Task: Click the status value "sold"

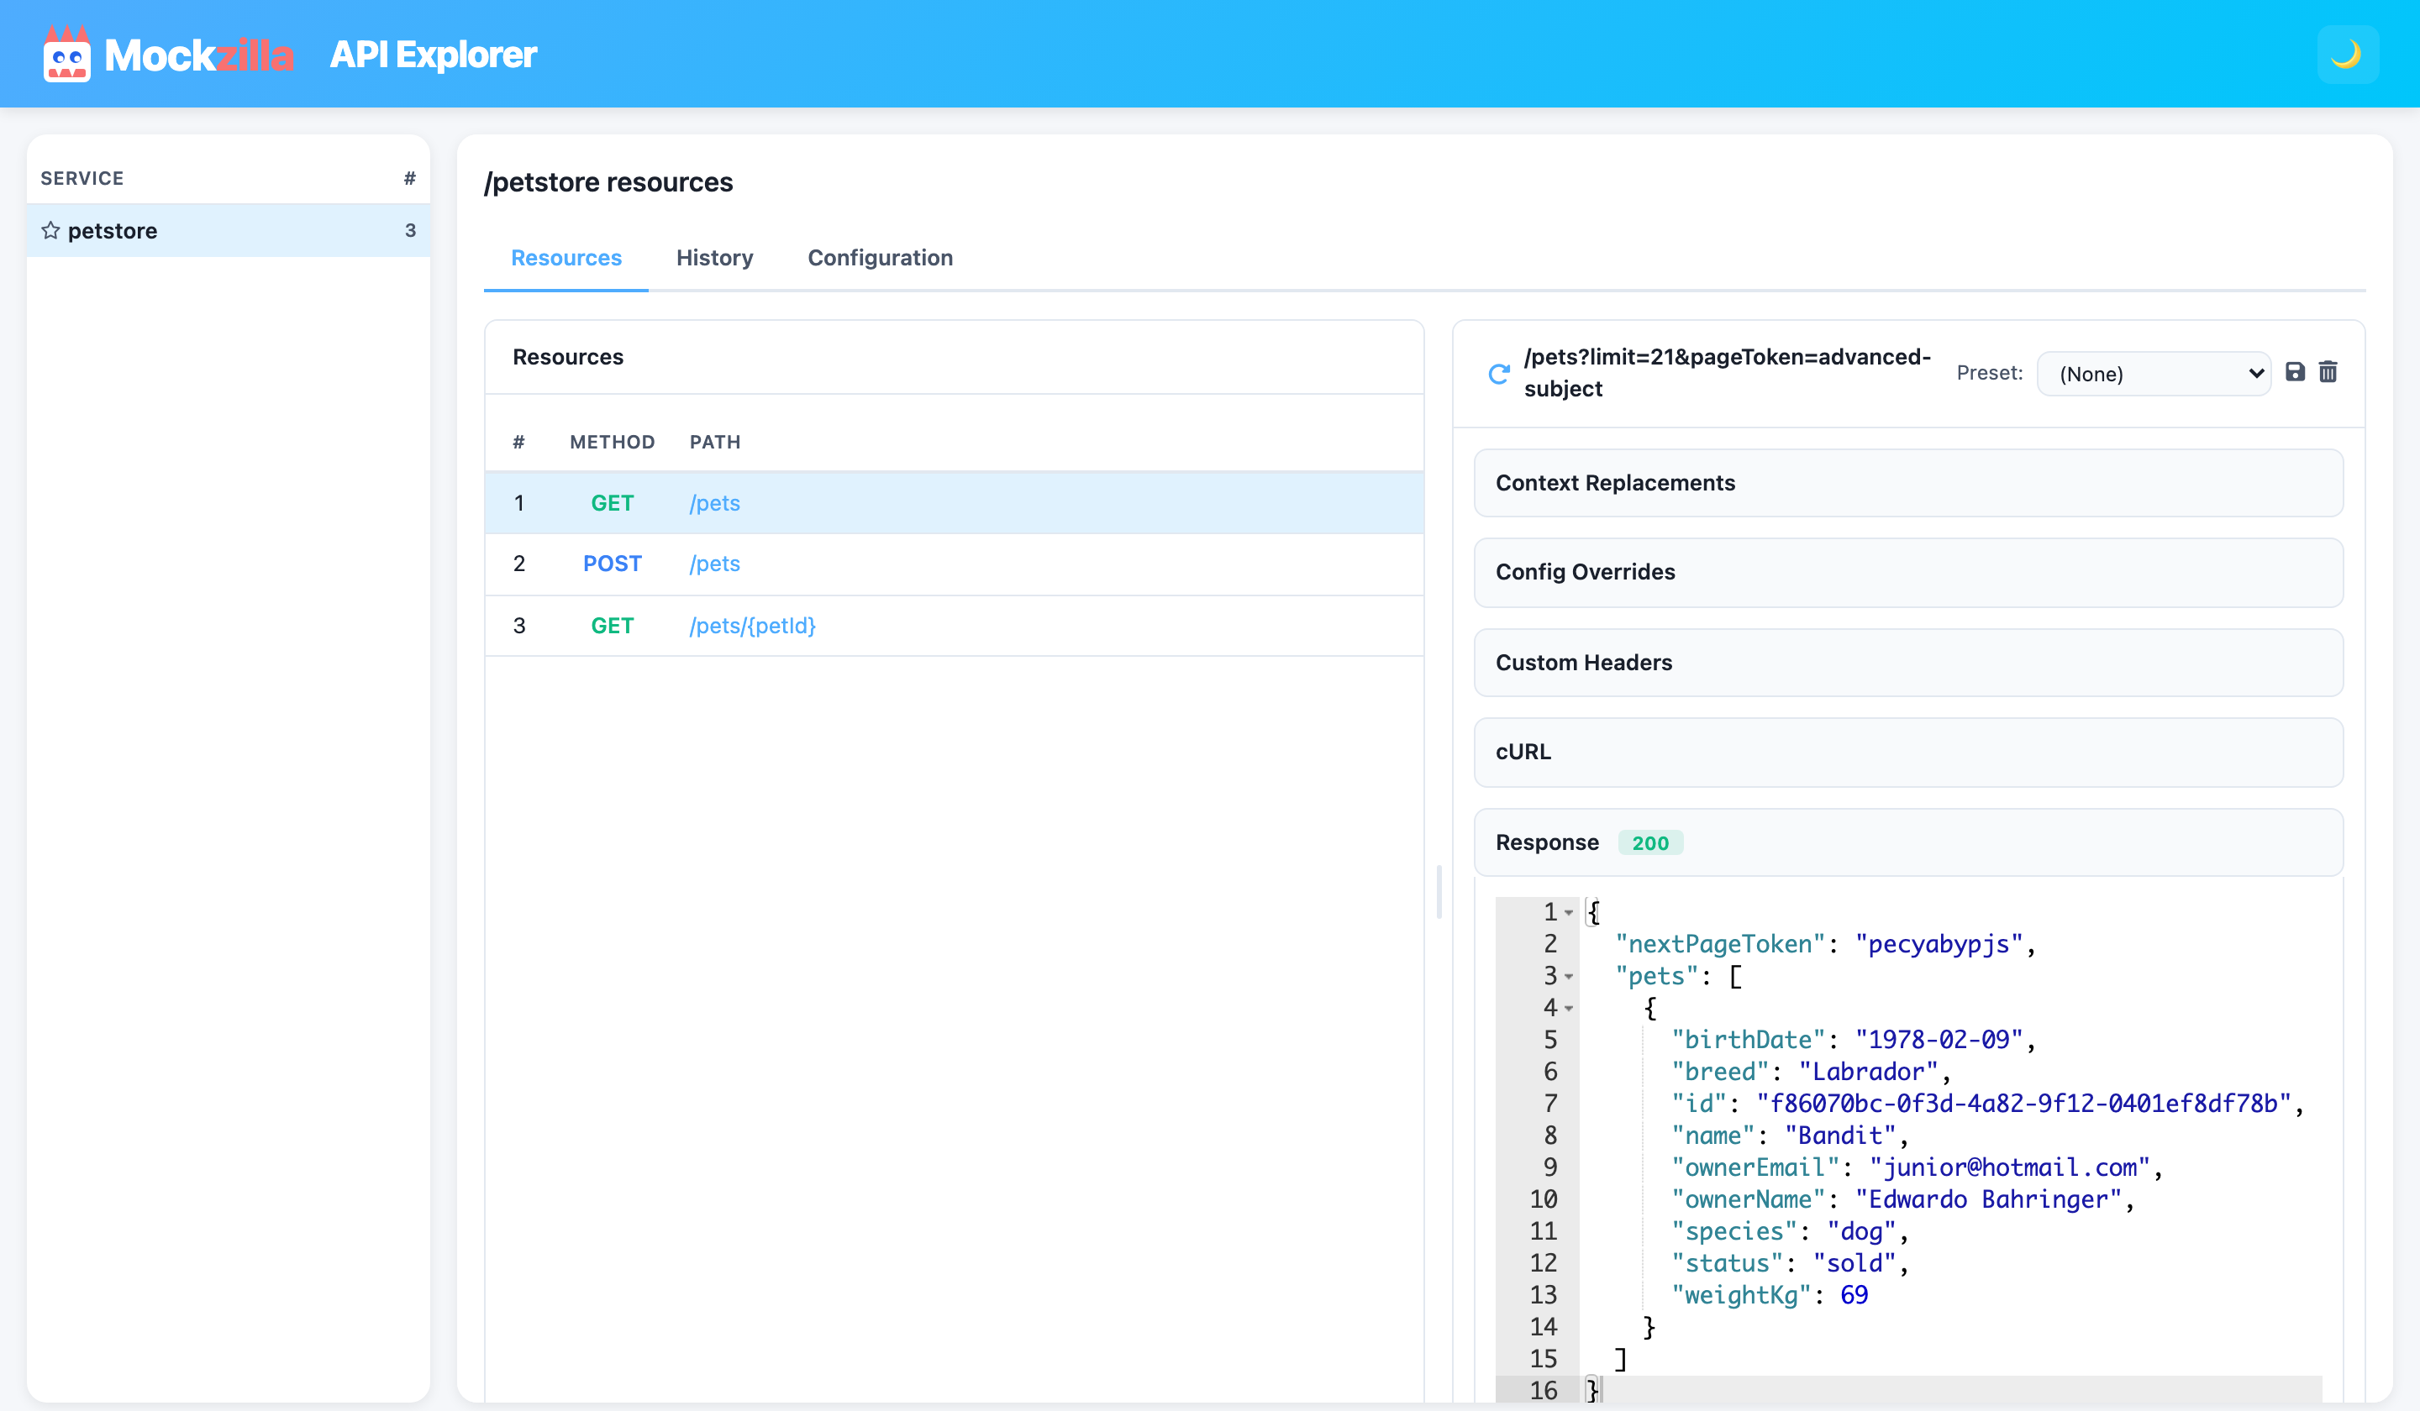Action: 1854,1263
